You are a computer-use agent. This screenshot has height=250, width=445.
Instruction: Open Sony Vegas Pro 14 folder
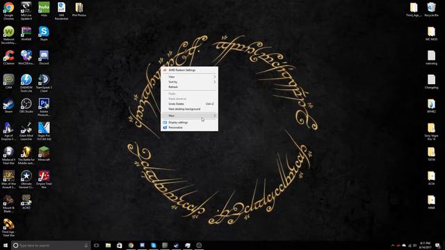coord(431,131)
